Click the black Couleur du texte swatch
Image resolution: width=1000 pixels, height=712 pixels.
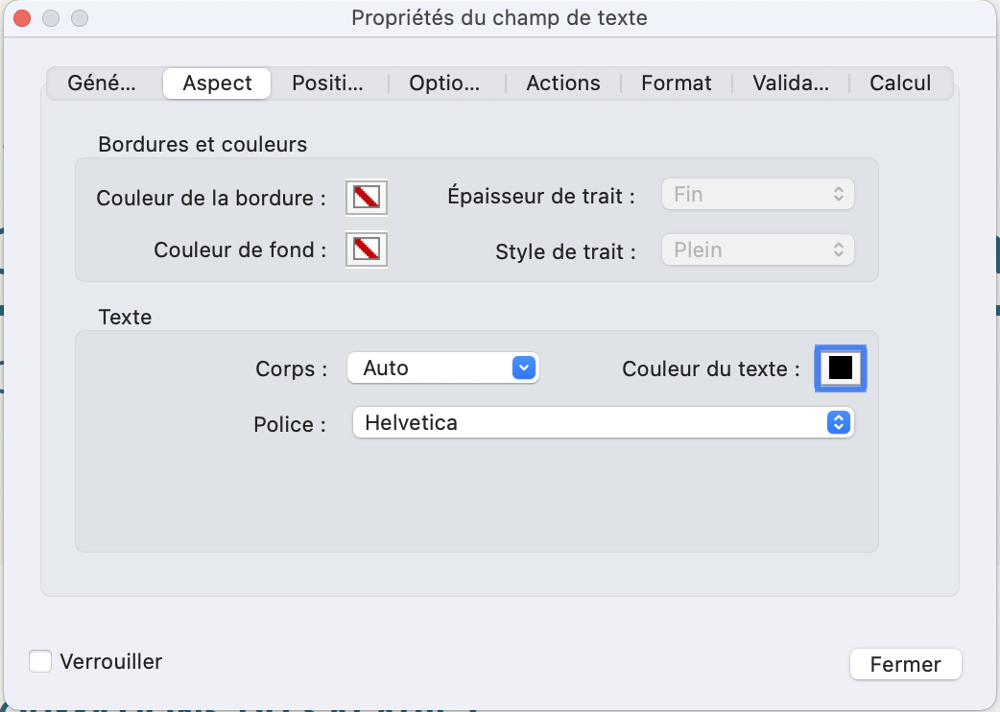[x=840, y=368]
